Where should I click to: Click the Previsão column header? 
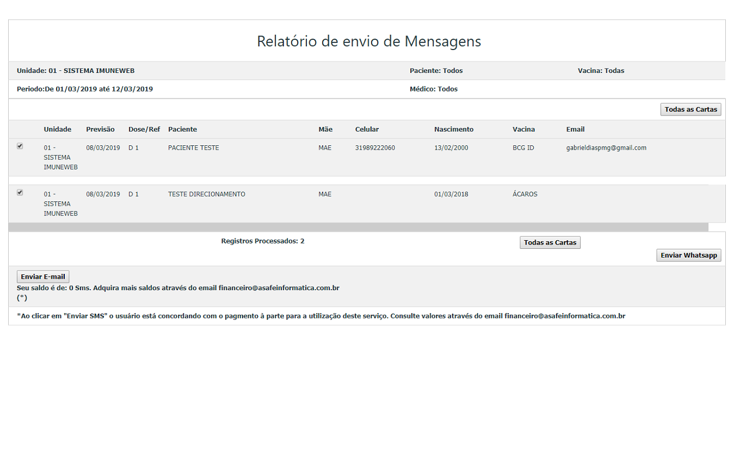[100, 130]
